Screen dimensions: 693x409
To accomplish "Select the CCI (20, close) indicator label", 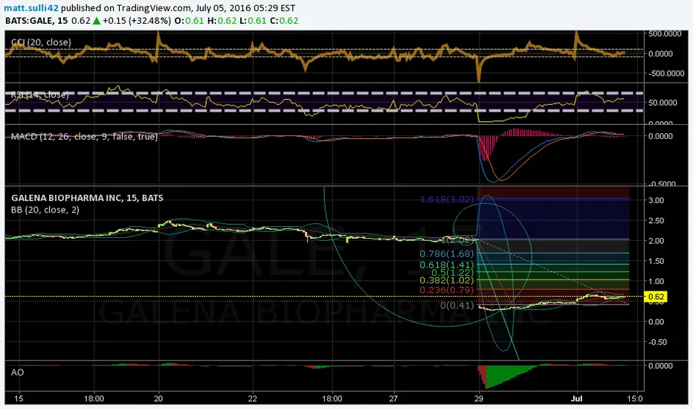I will pos(41,42).
